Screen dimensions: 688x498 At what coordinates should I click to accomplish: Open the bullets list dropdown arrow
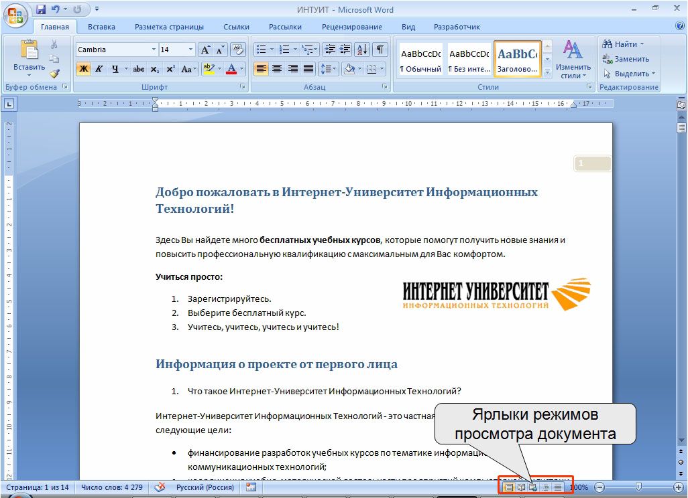(x=272, y=50)
